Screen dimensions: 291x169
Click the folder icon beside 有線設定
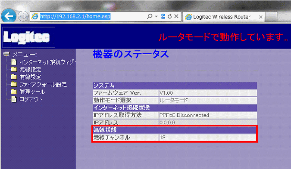(14, 77)
